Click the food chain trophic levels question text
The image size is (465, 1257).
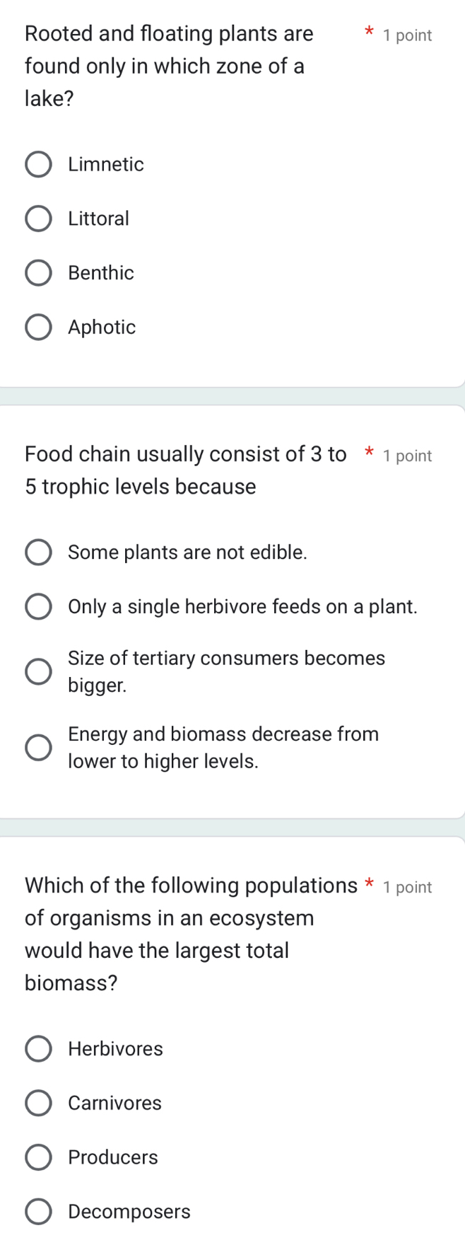[185, 470]
